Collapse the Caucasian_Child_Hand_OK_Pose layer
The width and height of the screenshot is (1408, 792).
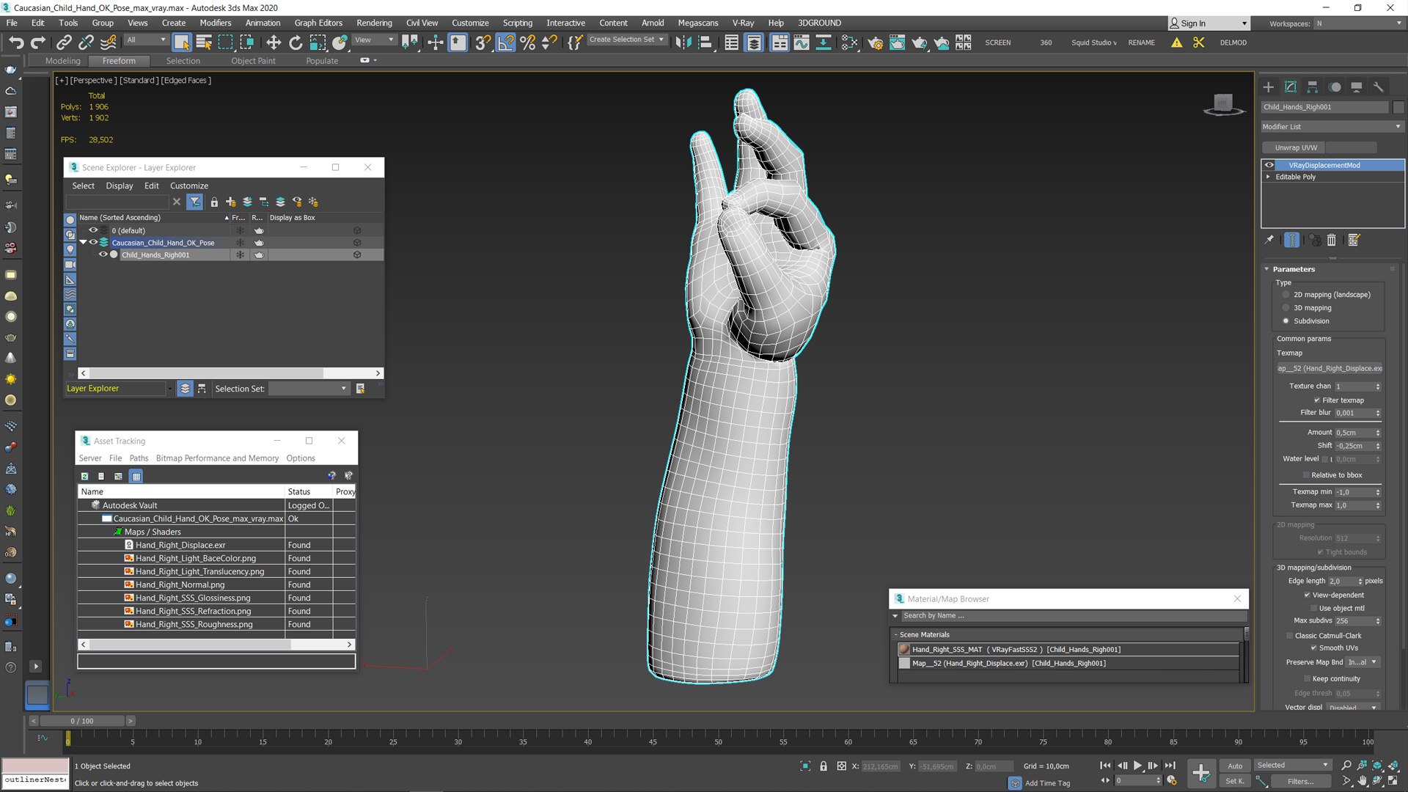tap(83, 243)
